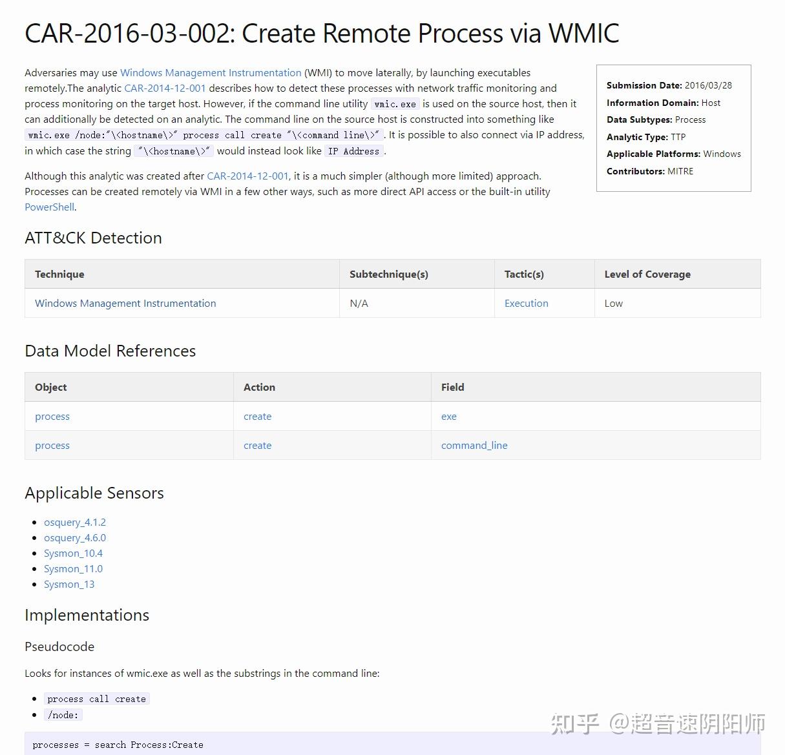Viewport: 785px width, 755px height.
Task: Open the osquery_4.1.2 sensor link
Action: [x=75, y=522]
